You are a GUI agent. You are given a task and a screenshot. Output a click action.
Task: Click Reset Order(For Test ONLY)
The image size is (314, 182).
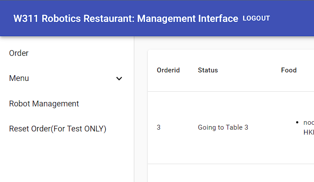click(58, 129)
